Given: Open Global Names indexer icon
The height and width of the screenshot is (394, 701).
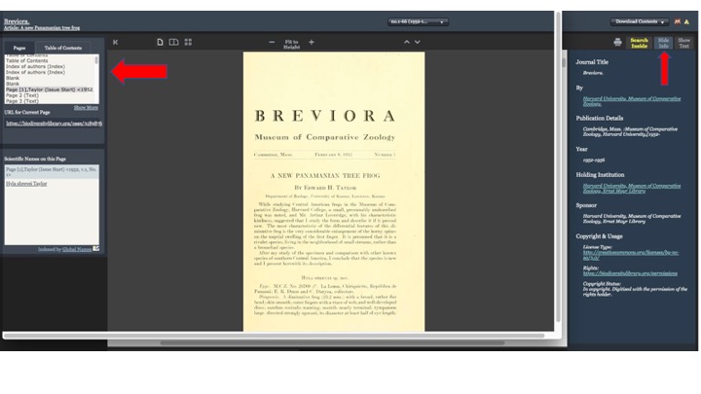Looking at the screenshot, I should 96,249.
